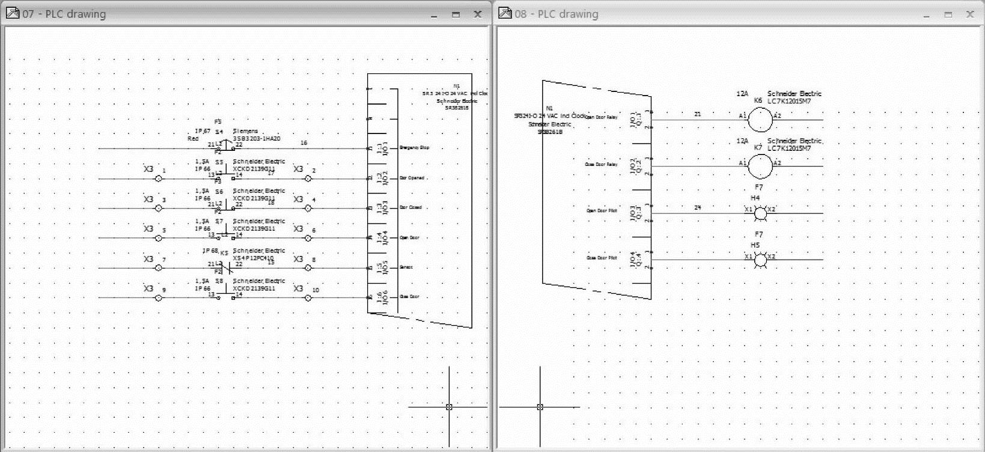Click the 'Siemens' manufacturer text near S4
The image size is (985, 452).
(245, 131)
